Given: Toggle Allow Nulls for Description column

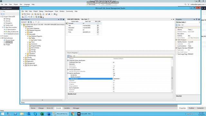Looking at the screenshot, I should click(98, 28).
